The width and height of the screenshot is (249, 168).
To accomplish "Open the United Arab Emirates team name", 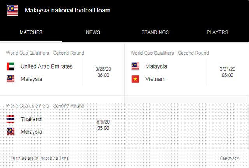I will pos(46,67).
